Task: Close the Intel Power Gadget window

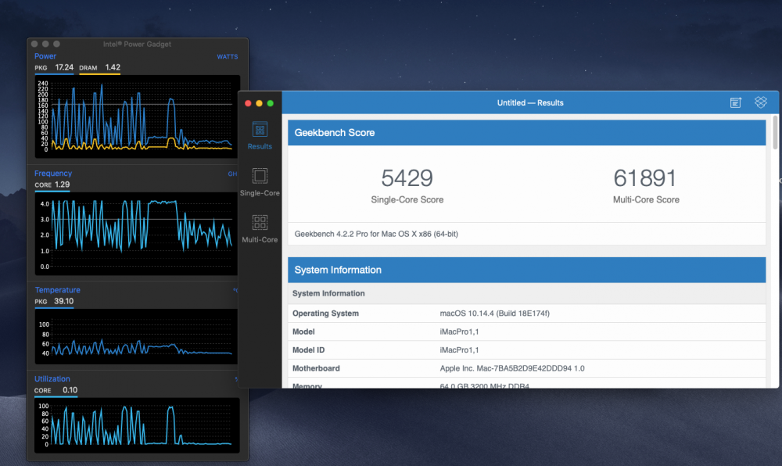Action: 34,44
